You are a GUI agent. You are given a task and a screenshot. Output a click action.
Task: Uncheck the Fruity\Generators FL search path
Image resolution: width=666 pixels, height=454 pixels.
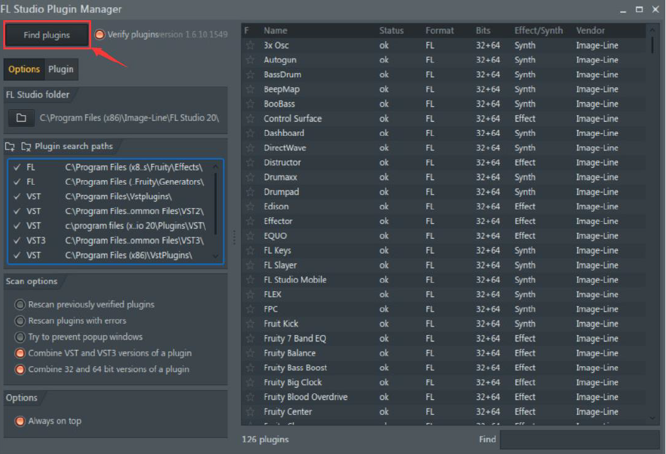[x=18, y=181]
